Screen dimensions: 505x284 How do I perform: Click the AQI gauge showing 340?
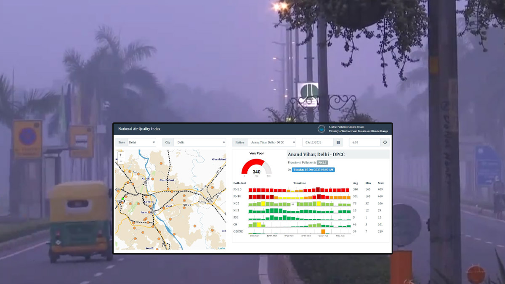(x=256, y=167)
